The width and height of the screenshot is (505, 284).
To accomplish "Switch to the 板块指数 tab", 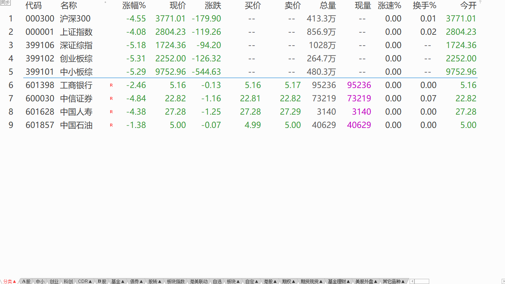I will tap(176, 281).
